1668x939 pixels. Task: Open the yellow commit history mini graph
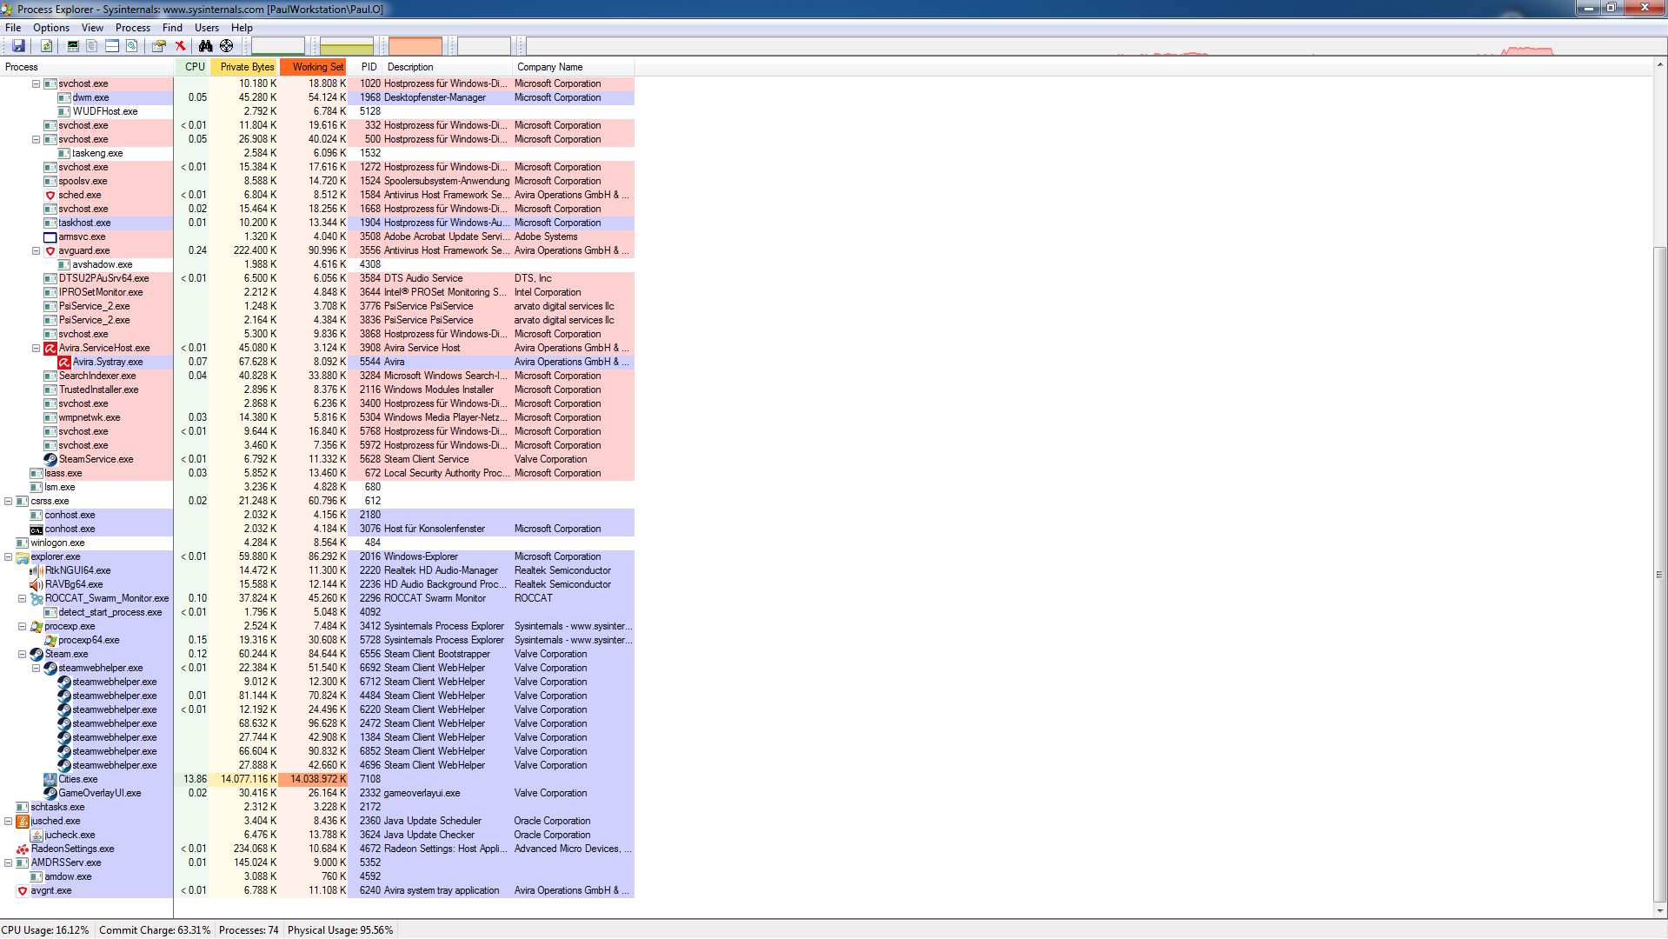point(347,46)
